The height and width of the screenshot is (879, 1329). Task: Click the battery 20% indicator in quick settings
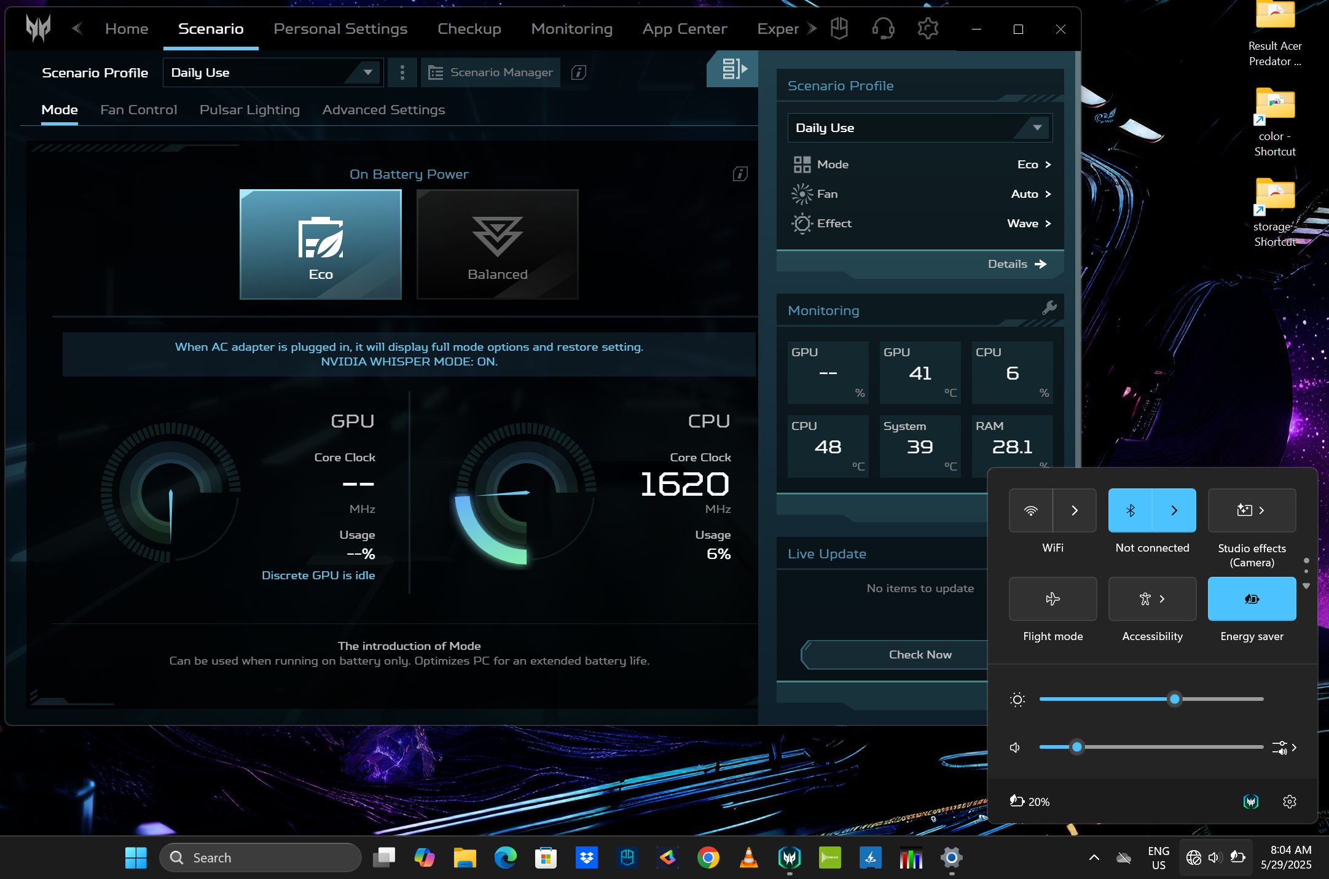(x=1030, y=802)
